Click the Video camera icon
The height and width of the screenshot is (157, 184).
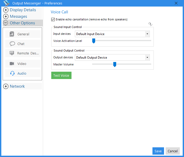12,64
